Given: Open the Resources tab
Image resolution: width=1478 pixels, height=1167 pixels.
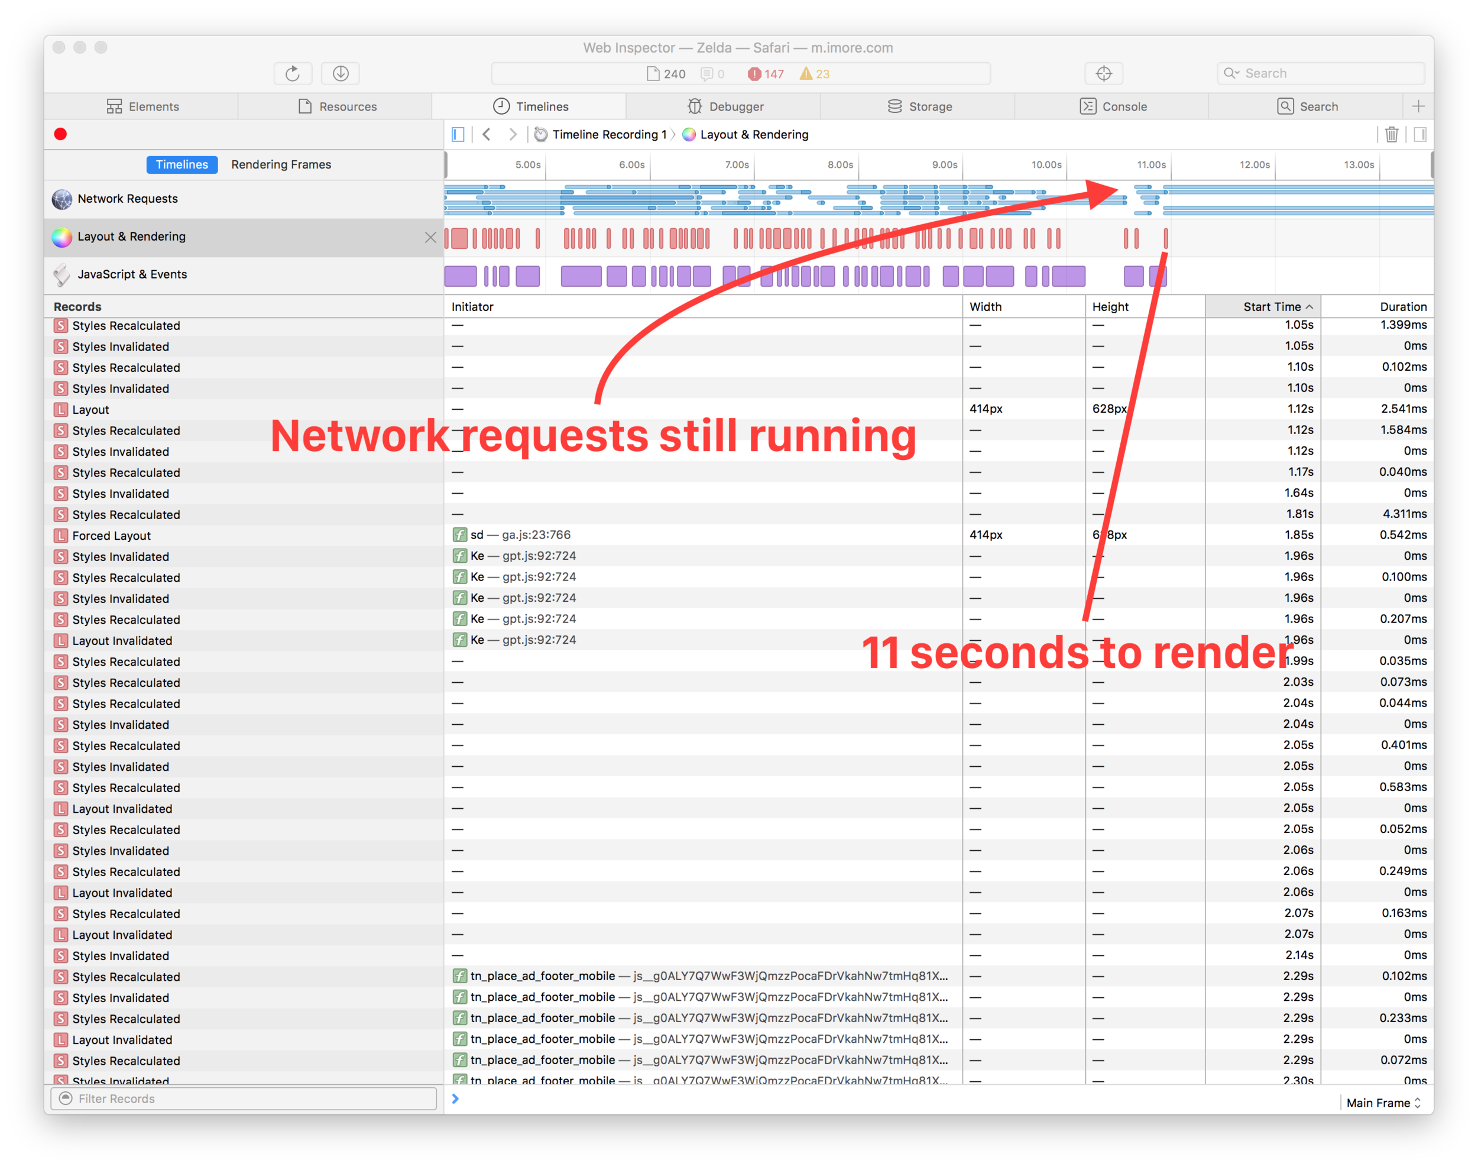Looking at the screenshot, I should coord(336,106).
